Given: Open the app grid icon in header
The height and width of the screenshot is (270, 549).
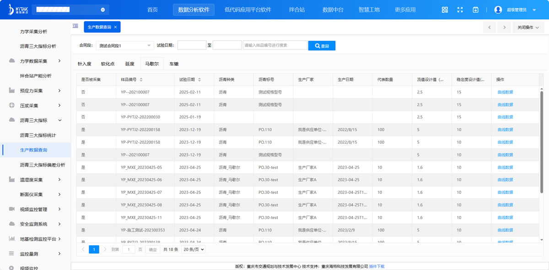Looking at the screenshot, I should pos(445,10).
